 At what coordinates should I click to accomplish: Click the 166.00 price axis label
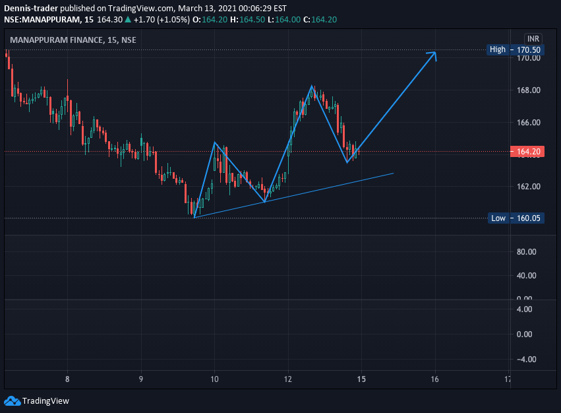click(x=529, y=123)
